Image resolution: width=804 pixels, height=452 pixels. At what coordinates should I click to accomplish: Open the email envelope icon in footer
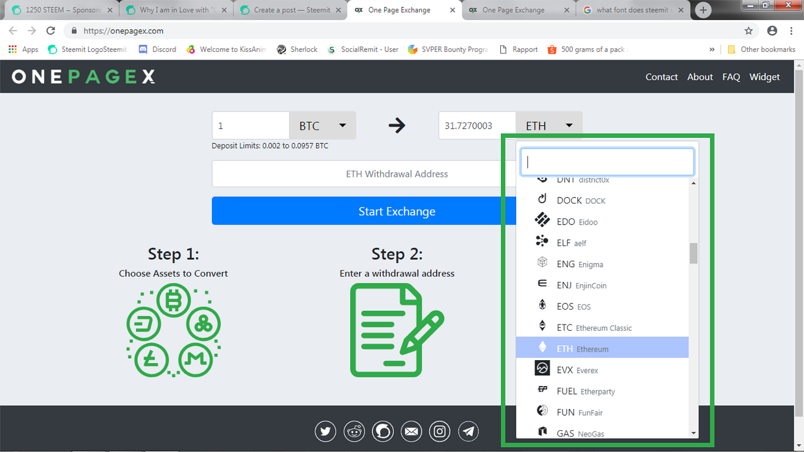[x=411, y=431]
